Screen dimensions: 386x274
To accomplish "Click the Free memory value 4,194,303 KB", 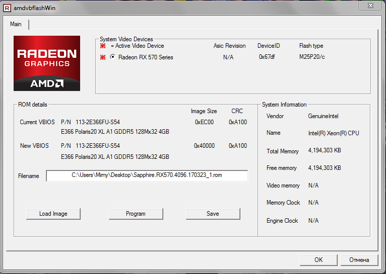I will (x=325, y=168).
